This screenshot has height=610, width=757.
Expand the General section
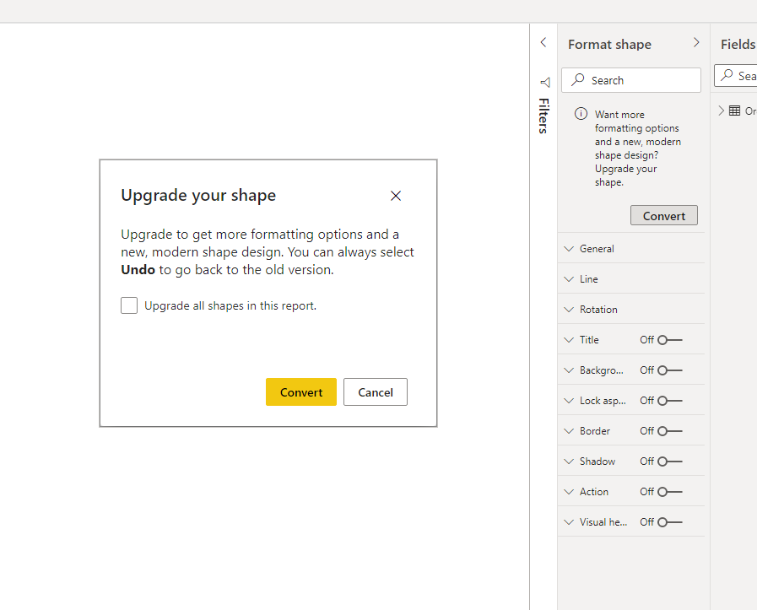click(x=597, y=249)
